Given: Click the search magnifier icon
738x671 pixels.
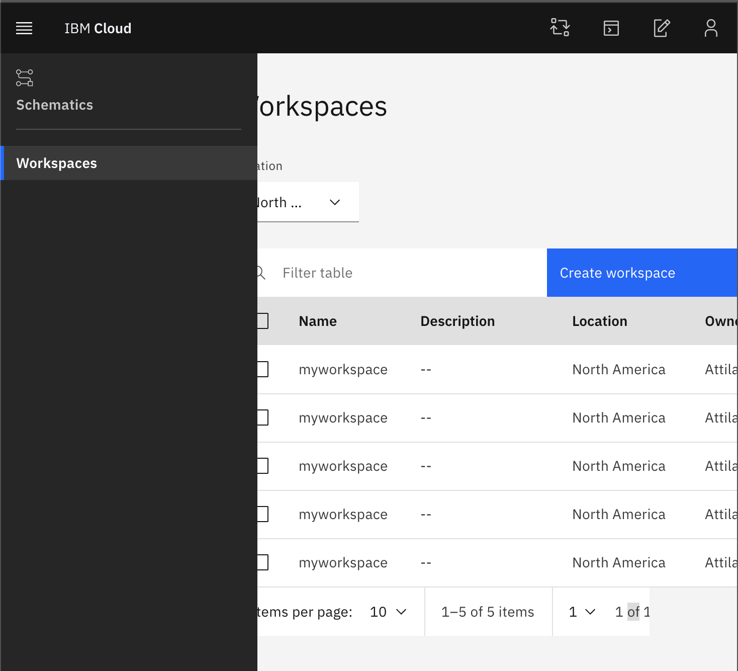Looking at the screenshot, I should coord(261,273).
